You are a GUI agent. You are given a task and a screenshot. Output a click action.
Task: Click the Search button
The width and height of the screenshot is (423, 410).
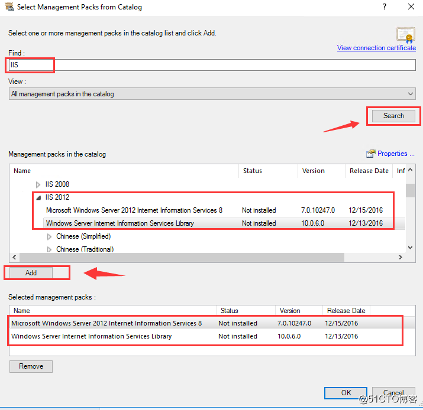(x=393, y=116)
